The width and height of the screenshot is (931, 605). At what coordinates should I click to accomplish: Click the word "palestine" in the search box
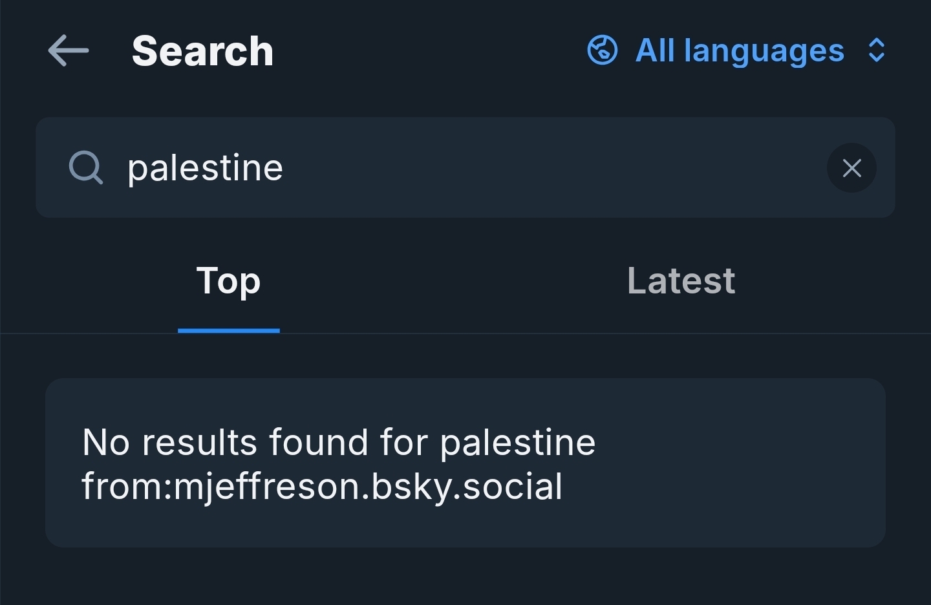tap(205, 168)
